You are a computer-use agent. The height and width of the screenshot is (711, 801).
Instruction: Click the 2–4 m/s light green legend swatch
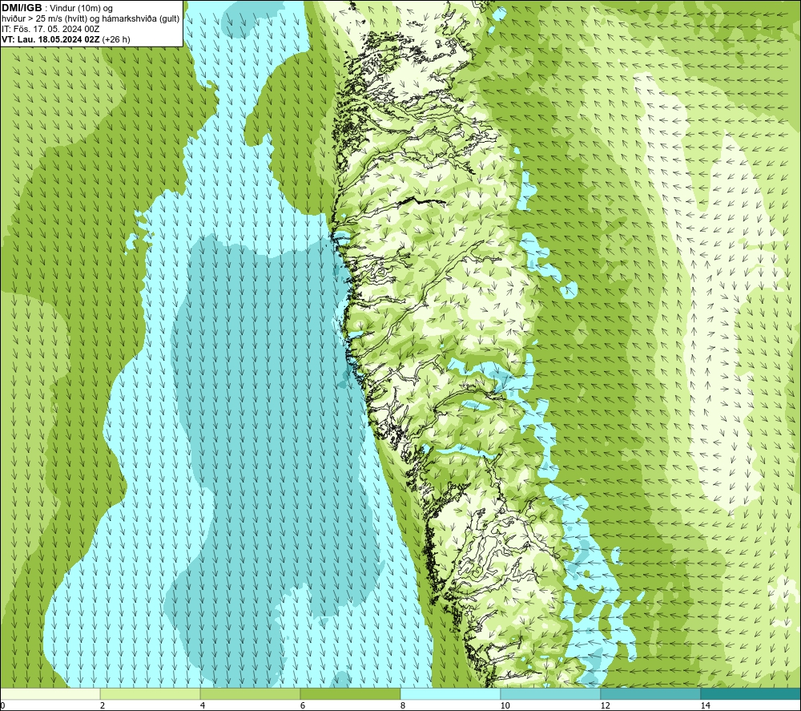pyautogui.click(x=151, y=694)
